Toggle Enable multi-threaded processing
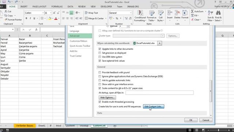This screenshot has height=132, width=234. (100, 102)
